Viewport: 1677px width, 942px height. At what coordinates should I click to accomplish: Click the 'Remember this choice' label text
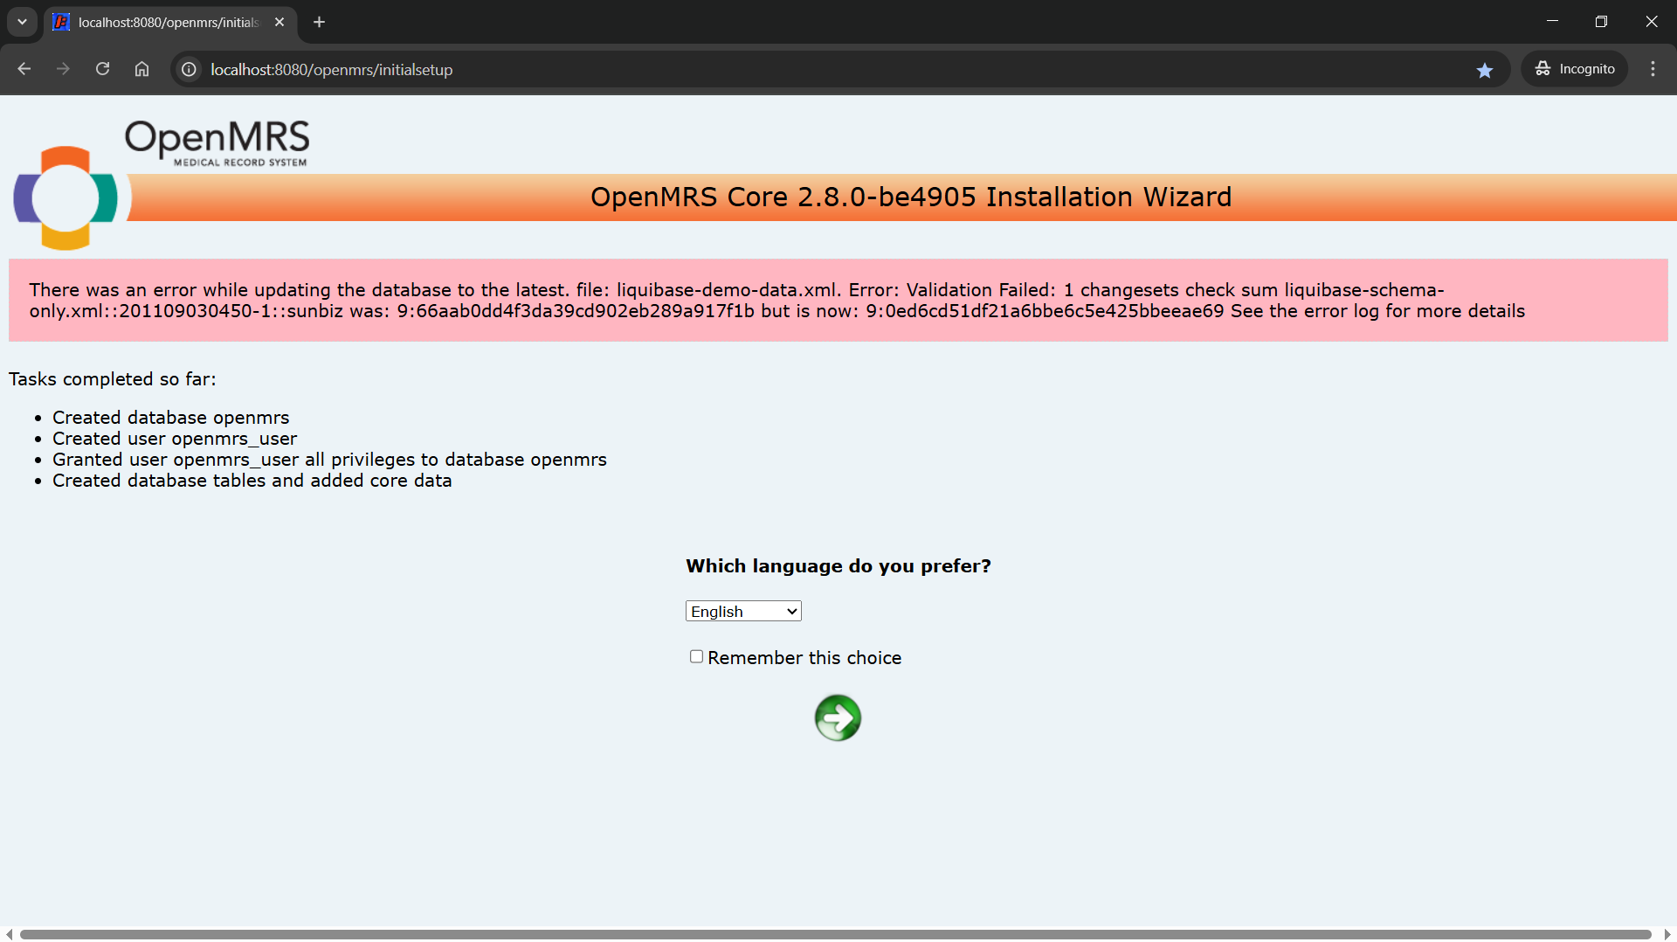pos(804,657)
